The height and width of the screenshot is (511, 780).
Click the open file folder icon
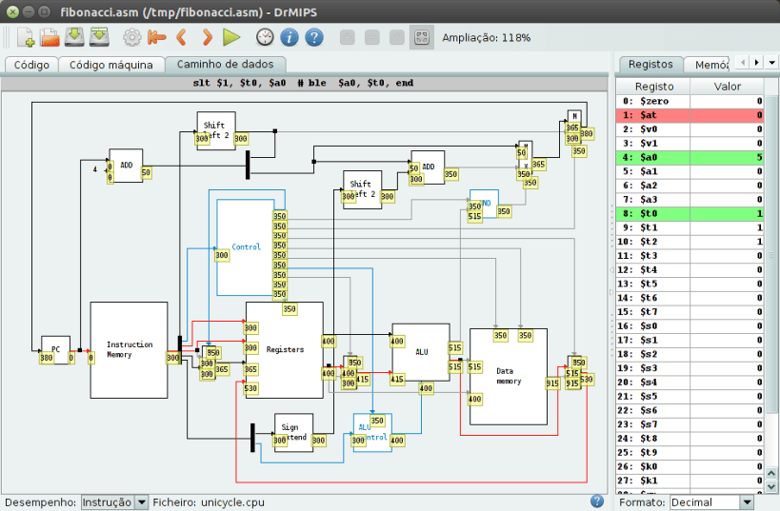[x=50, y=38]
